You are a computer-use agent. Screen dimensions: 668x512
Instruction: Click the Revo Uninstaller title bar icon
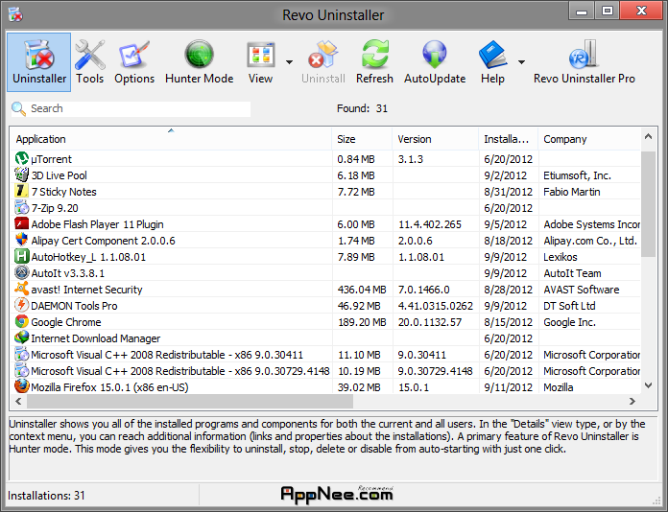(x=15, y=15)
